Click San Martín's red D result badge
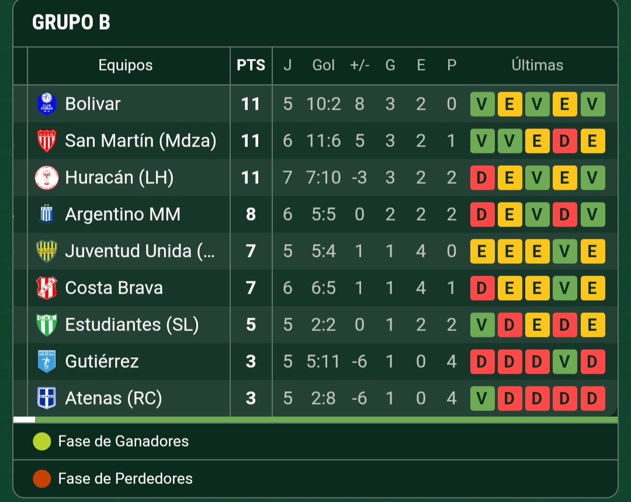The width and height of the screenshot is (631, 502). pos(564,141)
